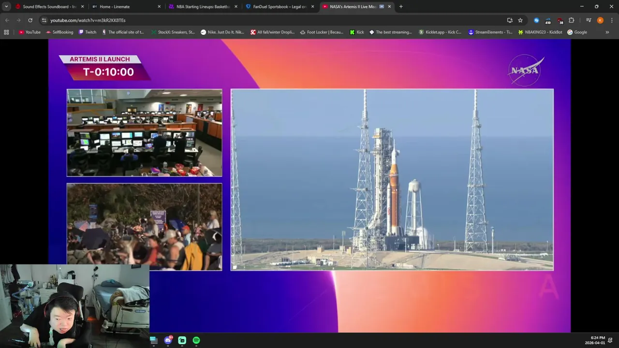The image size is (619, 348).
Task: Open the StreamElements bookmark
Action: pyautogui.click(x=490, y=32)
